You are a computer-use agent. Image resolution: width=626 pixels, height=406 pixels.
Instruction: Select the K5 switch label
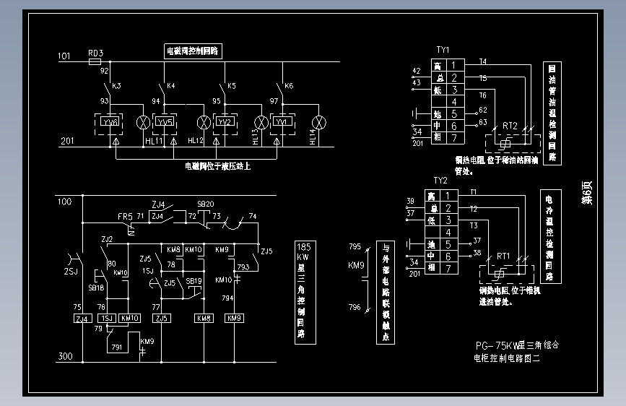(x=232, y=86)
